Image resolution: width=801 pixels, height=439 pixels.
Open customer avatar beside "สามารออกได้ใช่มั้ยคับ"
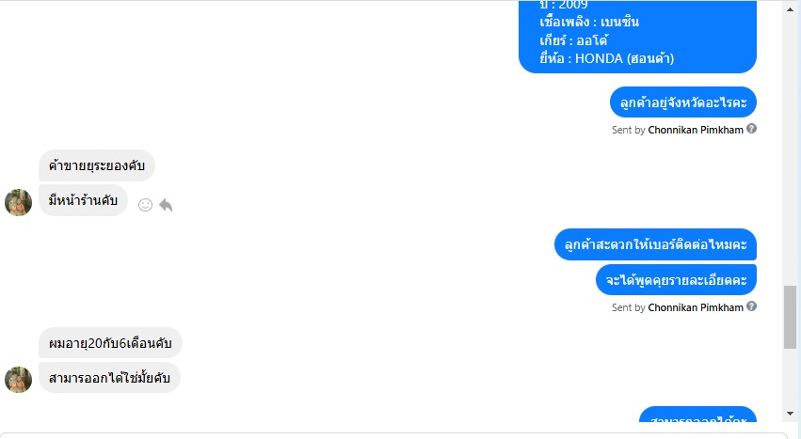point(19,380)
